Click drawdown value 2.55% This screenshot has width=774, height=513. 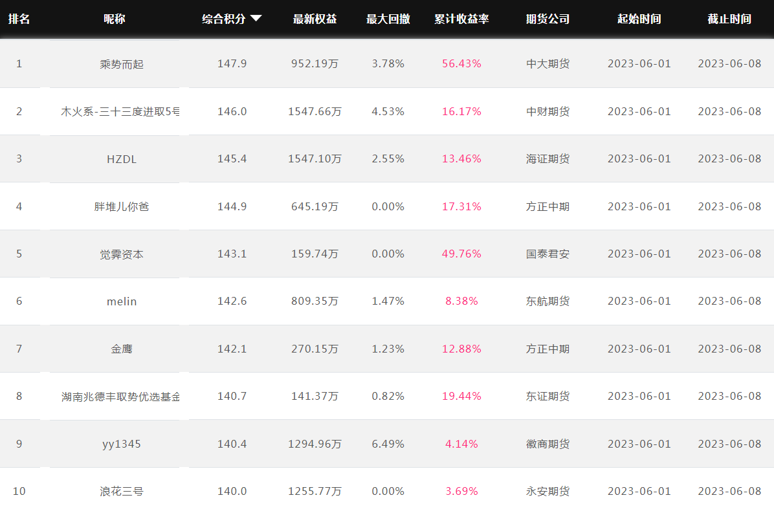pyautogui.click(x=388, y=159)
